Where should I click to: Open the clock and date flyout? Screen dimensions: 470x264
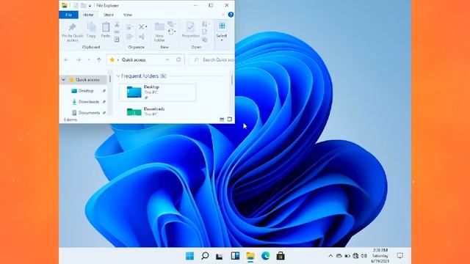(380, 256)
